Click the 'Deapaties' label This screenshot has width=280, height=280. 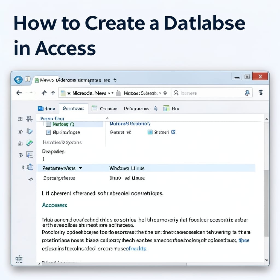tap(53, 151)
